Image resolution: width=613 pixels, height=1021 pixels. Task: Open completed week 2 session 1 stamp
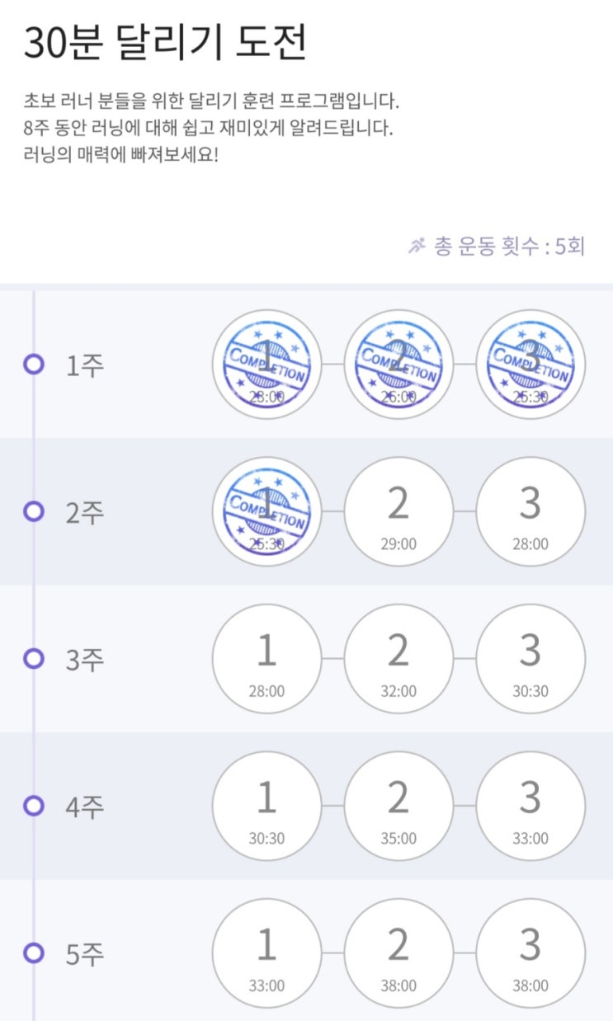pos(266,511)
